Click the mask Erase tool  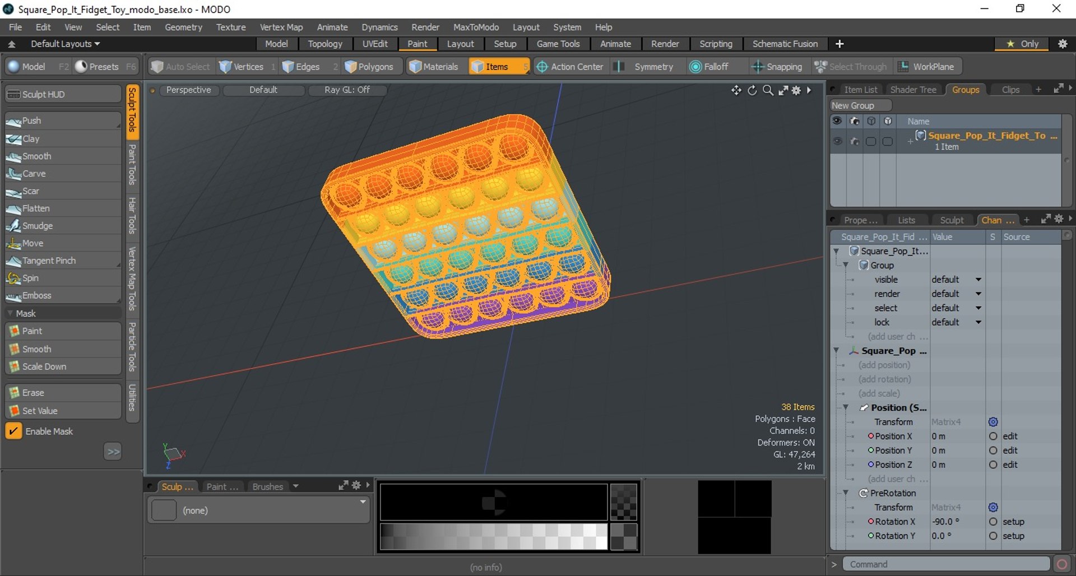pyautogui.click(x=63, y=393)
